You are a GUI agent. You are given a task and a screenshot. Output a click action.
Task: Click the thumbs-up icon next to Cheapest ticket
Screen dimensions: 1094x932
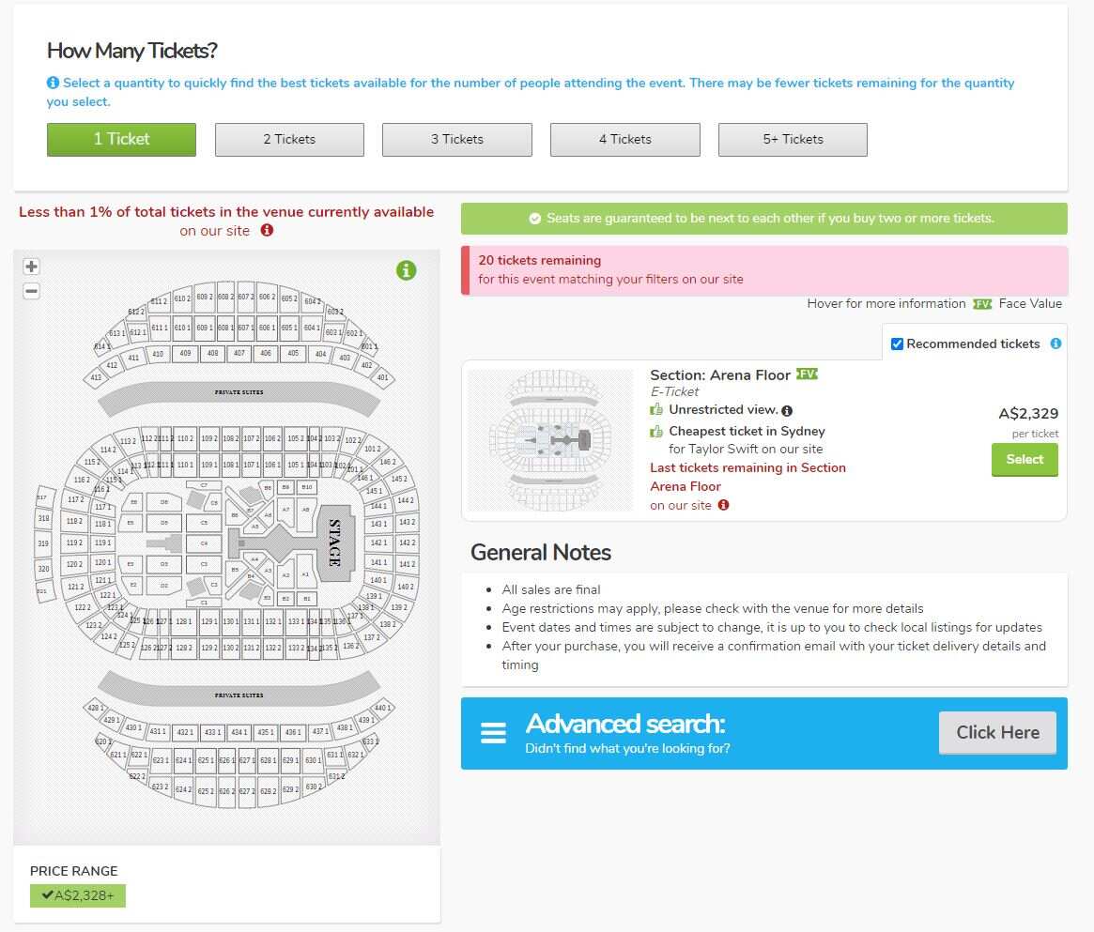point(655,431)
